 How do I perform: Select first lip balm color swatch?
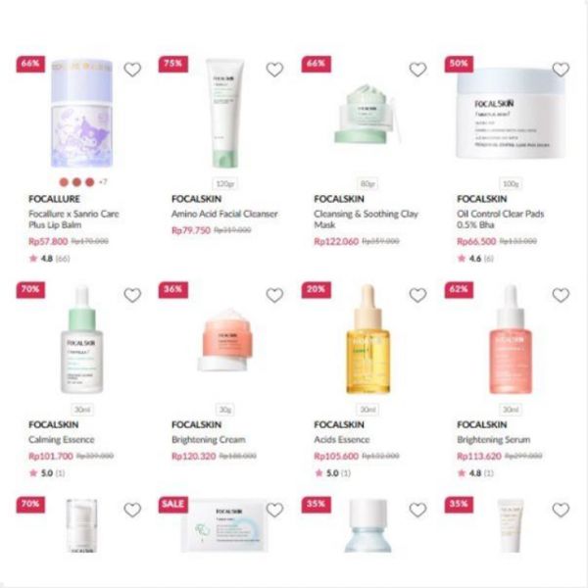64,182
